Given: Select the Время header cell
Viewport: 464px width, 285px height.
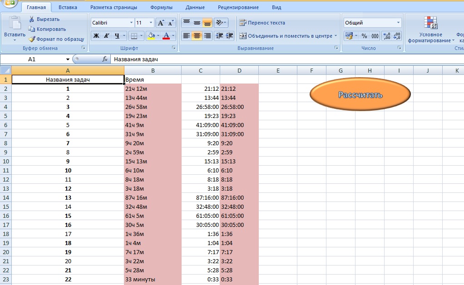Looking at the screenshot, I should tap(153, 79).
